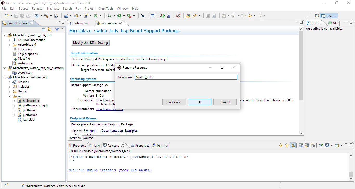This screenshot has width=355, height=189.
Task: Open the standalone documentation link
Action: pyautogui.click(x=109, y=109)
